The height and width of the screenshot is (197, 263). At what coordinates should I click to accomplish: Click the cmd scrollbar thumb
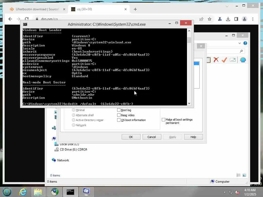pos(189,40)
